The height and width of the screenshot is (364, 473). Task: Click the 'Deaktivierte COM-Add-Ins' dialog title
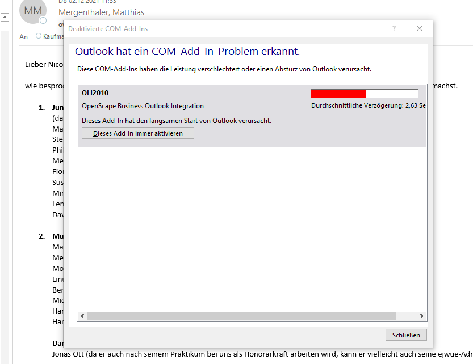108,29
